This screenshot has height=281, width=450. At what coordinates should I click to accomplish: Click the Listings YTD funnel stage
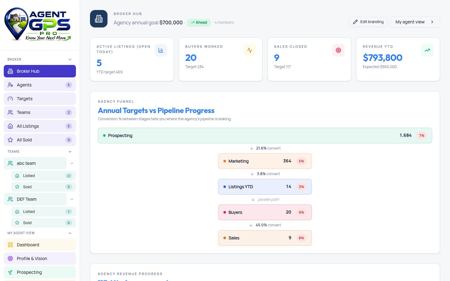click(265, 187)
